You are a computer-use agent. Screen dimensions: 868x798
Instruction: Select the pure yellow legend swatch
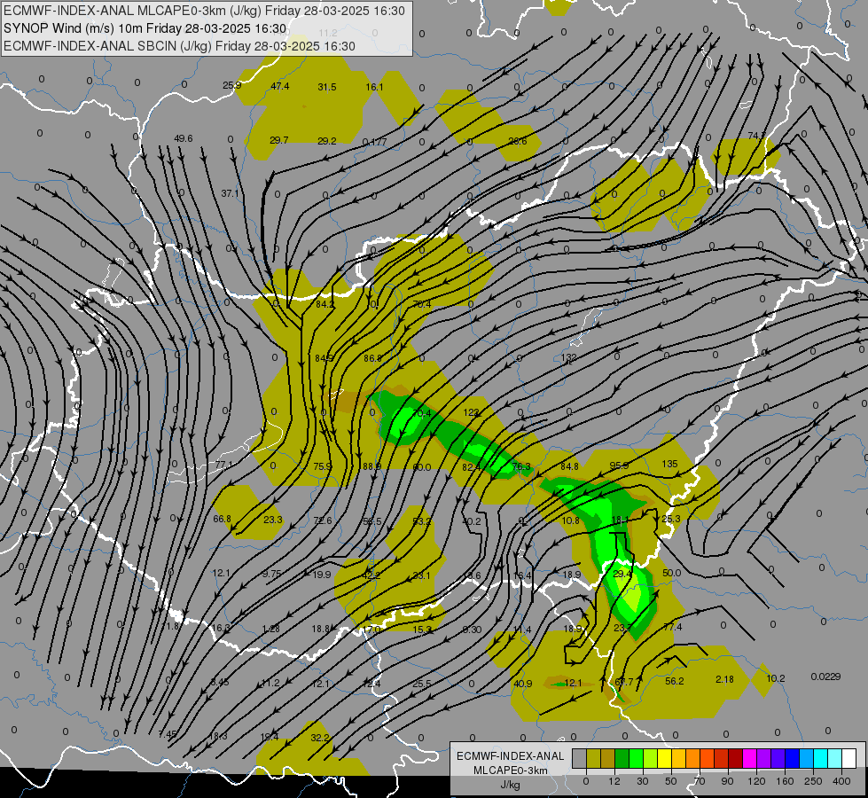(664, 758)
